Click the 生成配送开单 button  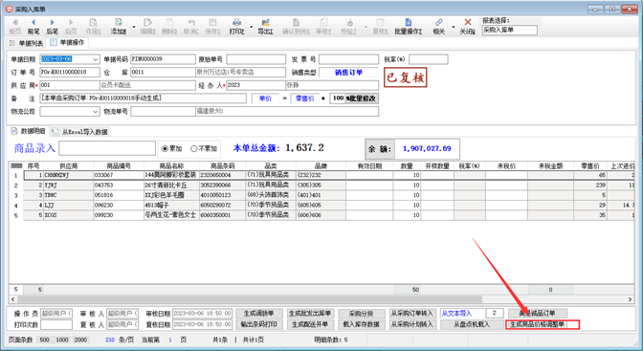pos(310,325)
